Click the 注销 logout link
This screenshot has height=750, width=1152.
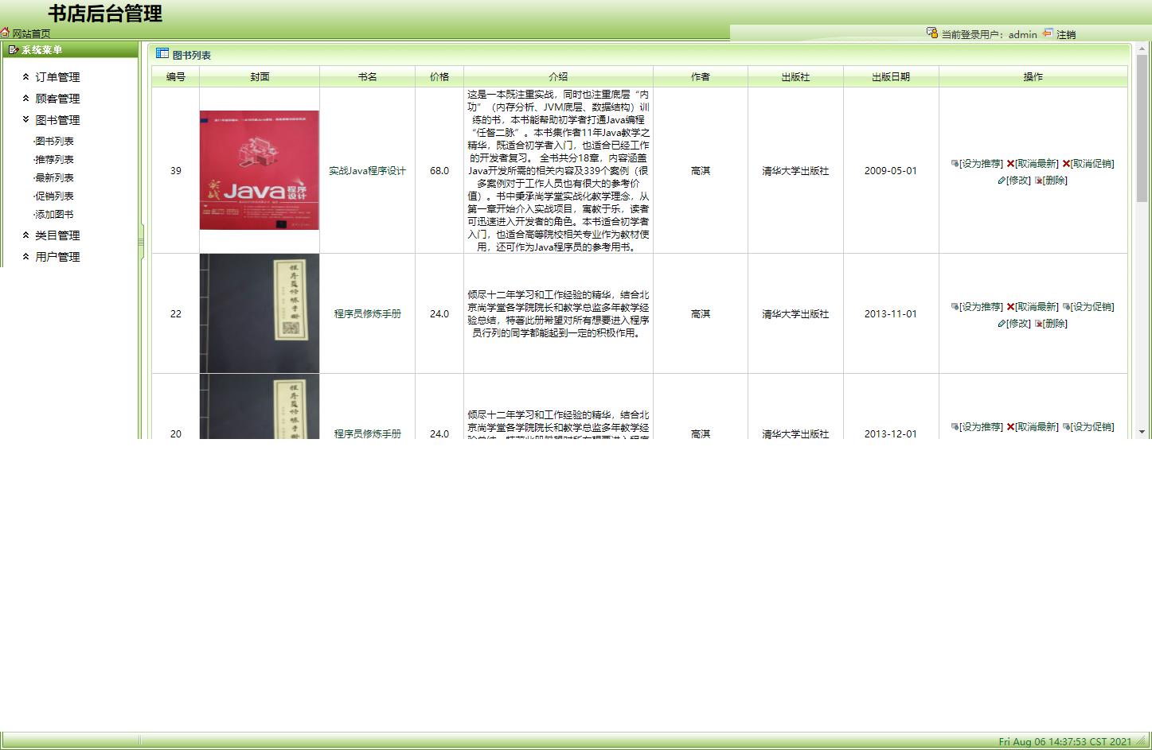pyautogui.click(x=1067, y=34)
